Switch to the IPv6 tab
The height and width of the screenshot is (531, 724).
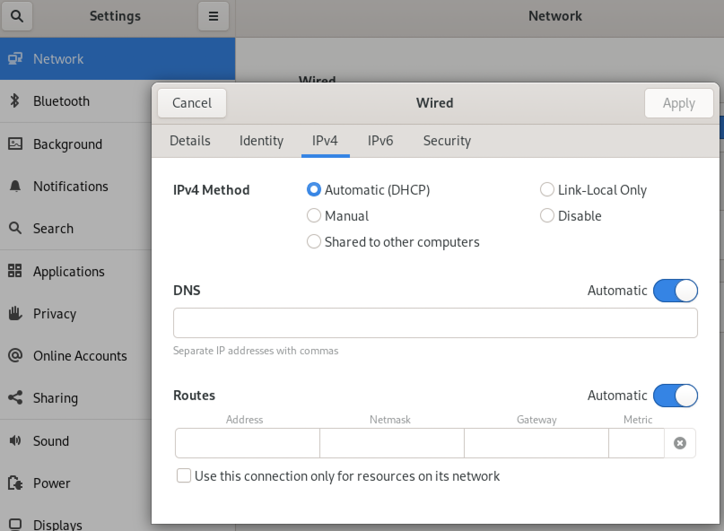pos(380,141)
